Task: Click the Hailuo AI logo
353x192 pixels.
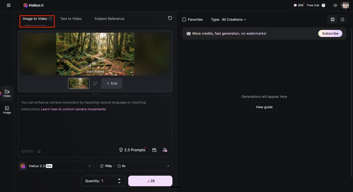Action: (33, 5)
